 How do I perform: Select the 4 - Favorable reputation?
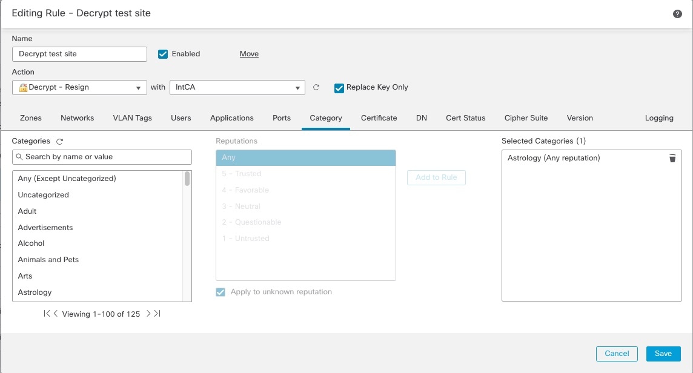click(x=306, y=190)
